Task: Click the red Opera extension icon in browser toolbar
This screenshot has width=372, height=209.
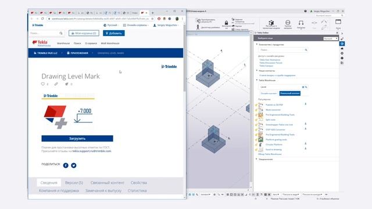Action: [159, 19]
